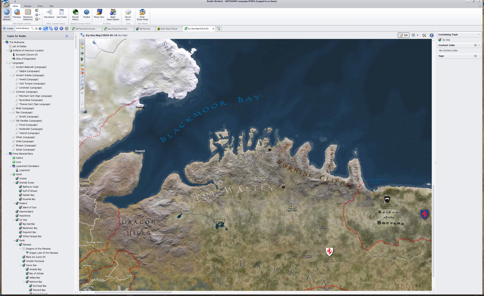Collapse the Prime Material Plane node
The width and height of the screenshot is (484, 296).
click(x=8, y=153)
